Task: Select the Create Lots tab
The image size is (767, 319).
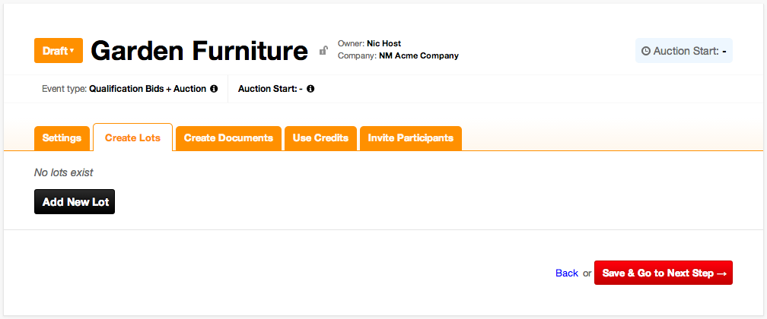Action: click(x=132, y=138)
